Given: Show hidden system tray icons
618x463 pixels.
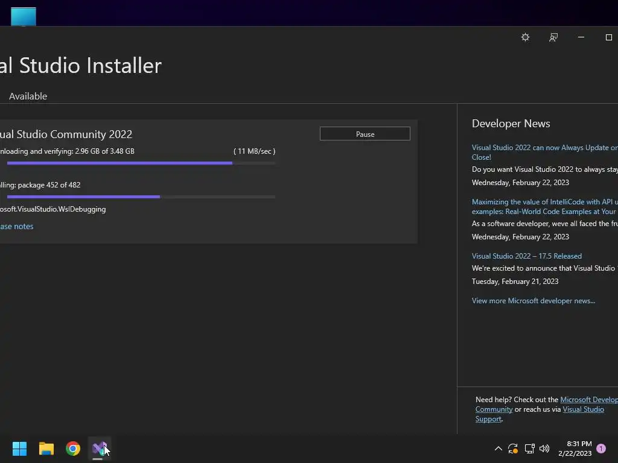Looking at the screenshot, I should [x=498, y=449].
